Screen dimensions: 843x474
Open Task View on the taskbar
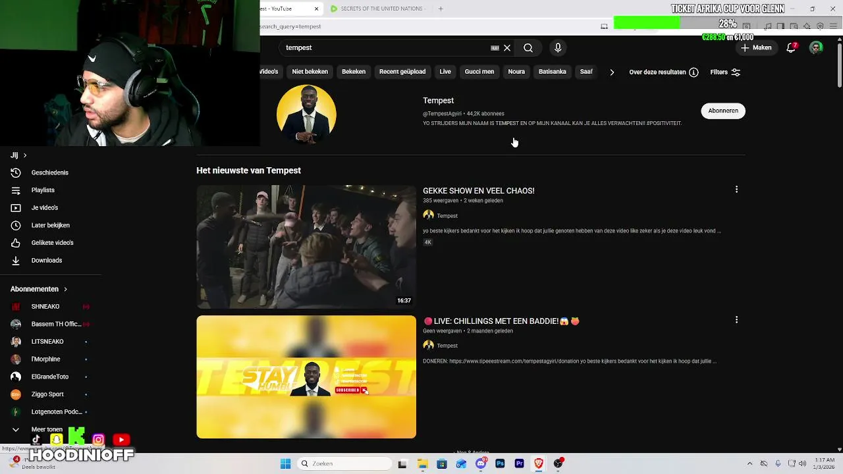[402, 464]
